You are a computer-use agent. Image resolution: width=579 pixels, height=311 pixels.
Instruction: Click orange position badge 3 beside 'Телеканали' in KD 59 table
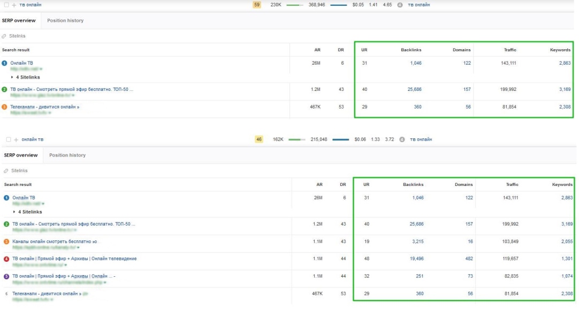click(4, 107)
